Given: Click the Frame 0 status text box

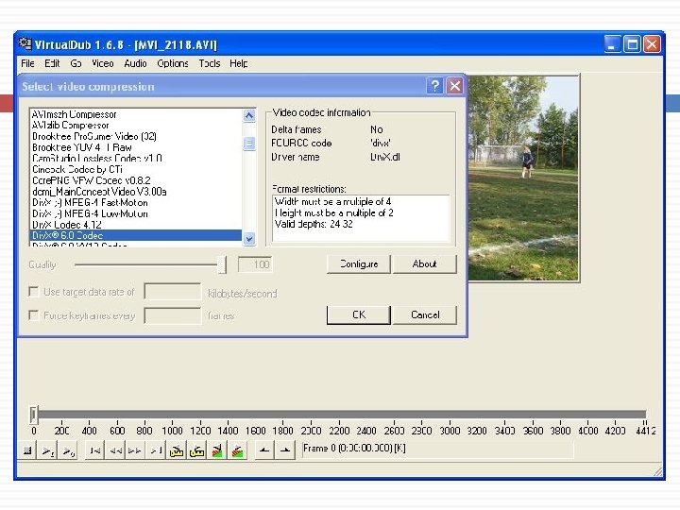Looking at the screenshot, I should (437, 450).
